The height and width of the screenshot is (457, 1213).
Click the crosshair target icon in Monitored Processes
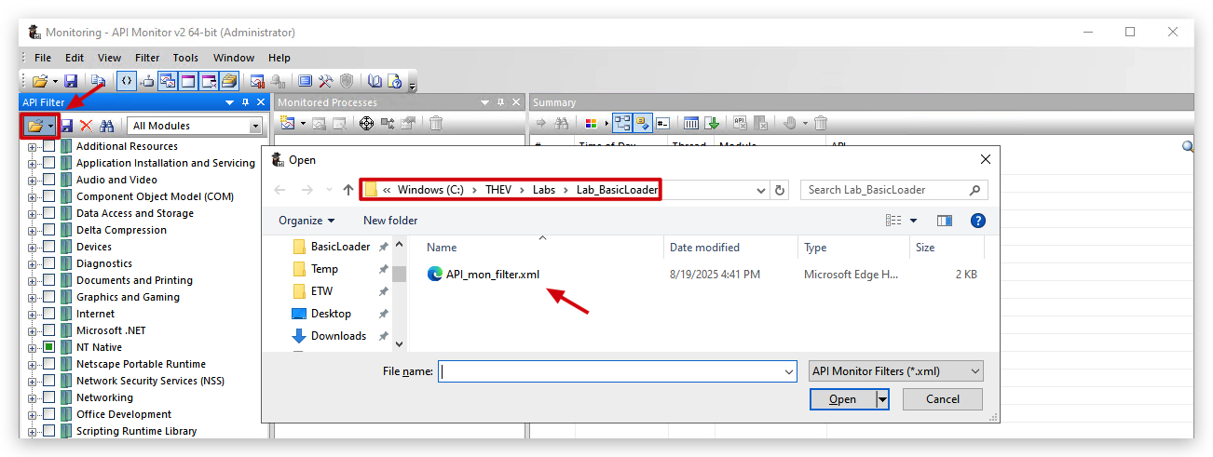pos(367,123)
